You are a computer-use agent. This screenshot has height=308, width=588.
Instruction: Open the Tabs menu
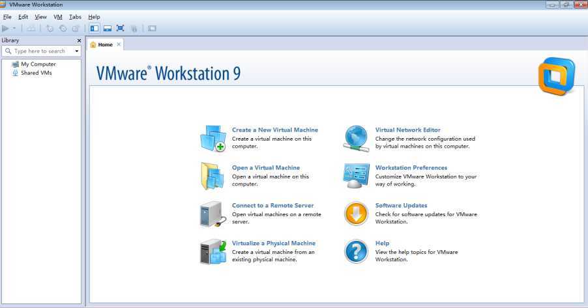75,17
